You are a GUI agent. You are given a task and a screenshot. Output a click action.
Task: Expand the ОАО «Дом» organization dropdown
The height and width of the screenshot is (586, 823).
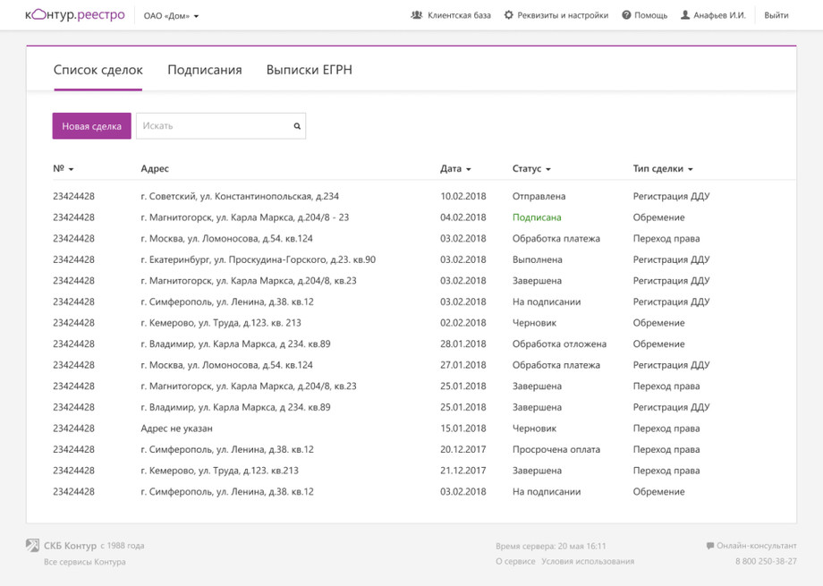point(171,16)
